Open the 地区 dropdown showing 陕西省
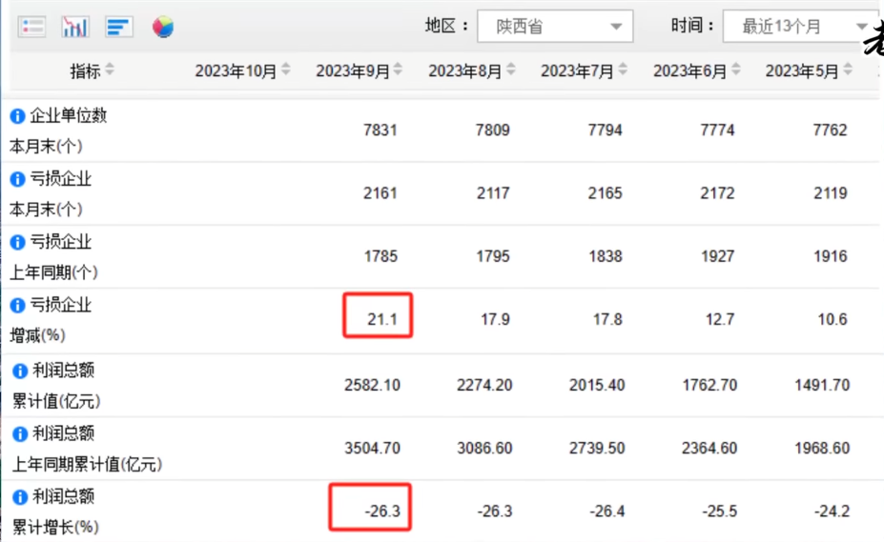 click(554, 27)
